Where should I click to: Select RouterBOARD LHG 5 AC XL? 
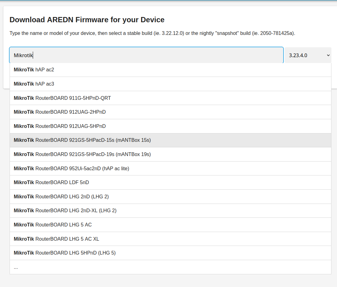[57, 238]
